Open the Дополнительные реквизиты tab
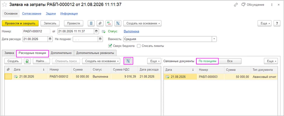Image resolution: width=284 pixels, height=116 pixels. pos(95,53)
